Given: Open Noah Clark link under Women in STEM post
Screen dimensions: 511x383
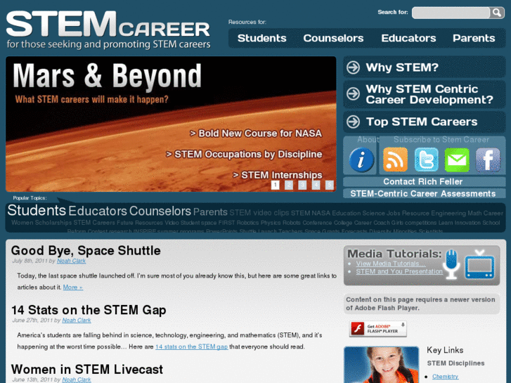Looking at the screenshot, I should point(77,379).
